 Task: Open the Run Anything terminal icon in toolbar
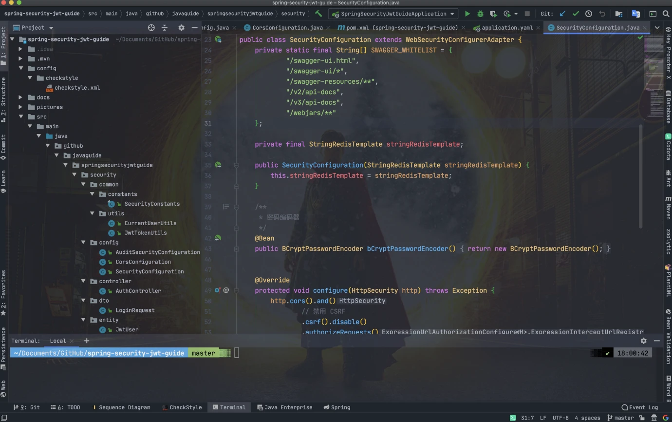653,14
